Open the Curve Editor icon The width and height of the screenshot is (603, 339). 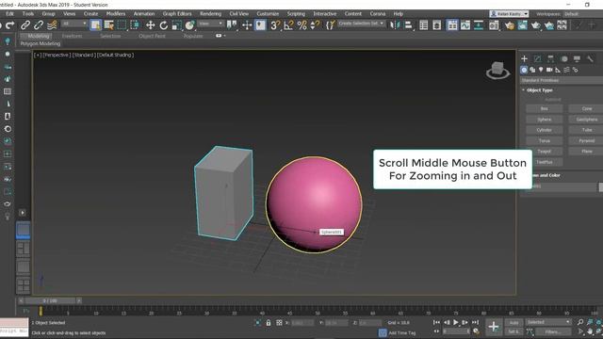coord(465,25)
